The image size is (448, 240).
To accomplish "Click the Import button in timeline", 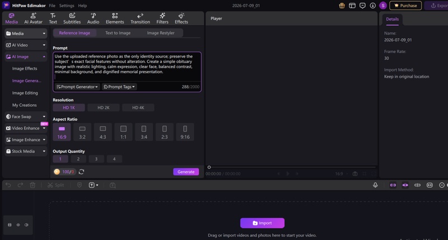I will [262, 223].
